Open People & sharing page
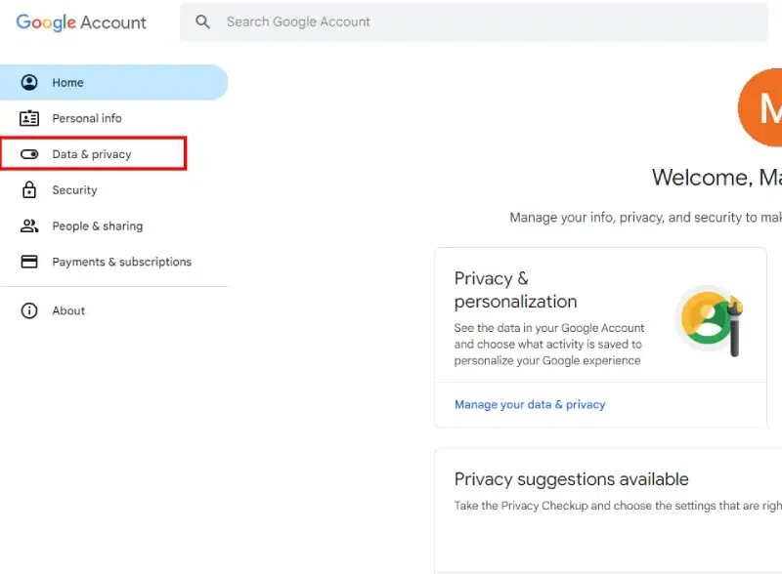This screenshot has height=574, width=782. 97,225
